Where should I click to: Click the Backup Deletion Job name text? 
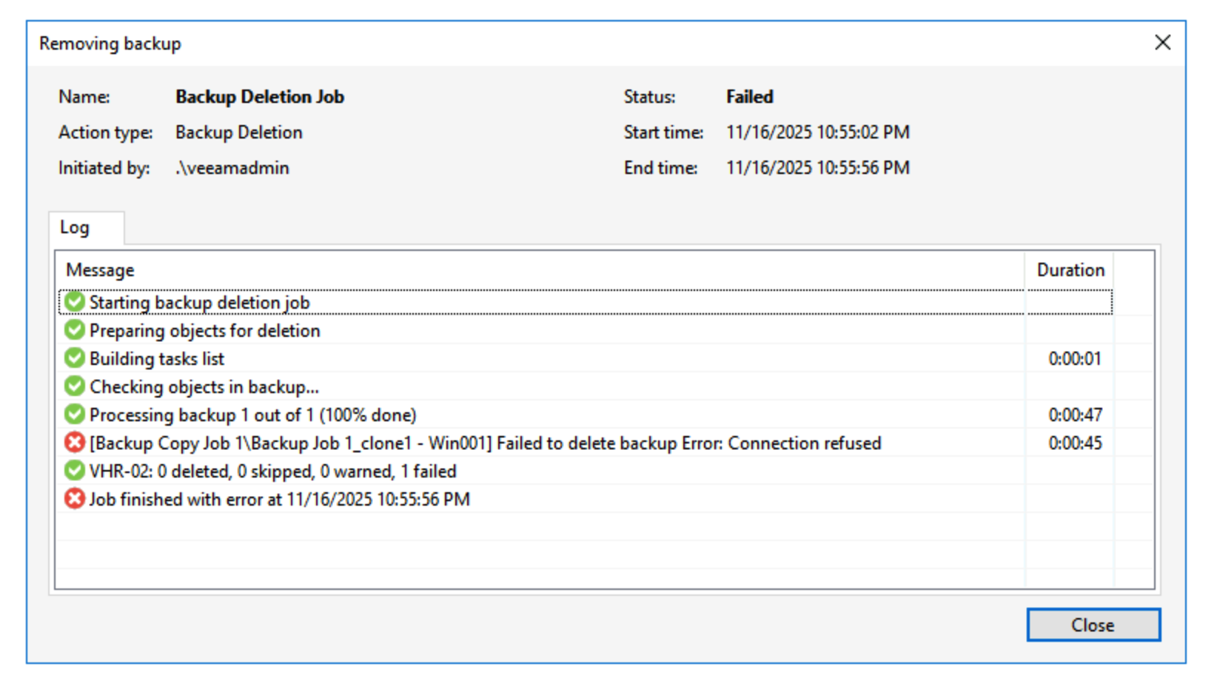point(259,97)
